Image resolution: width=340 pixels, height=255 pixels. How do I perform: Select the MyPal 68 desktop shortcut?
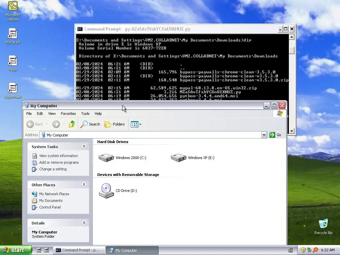13,36
